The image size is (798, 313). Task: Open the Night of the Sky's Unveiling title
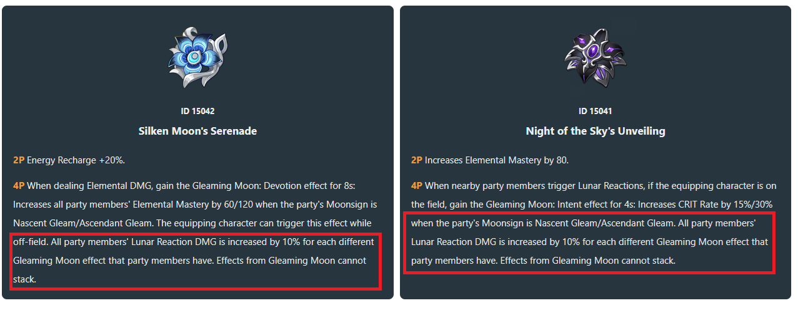tap(596, 132)
